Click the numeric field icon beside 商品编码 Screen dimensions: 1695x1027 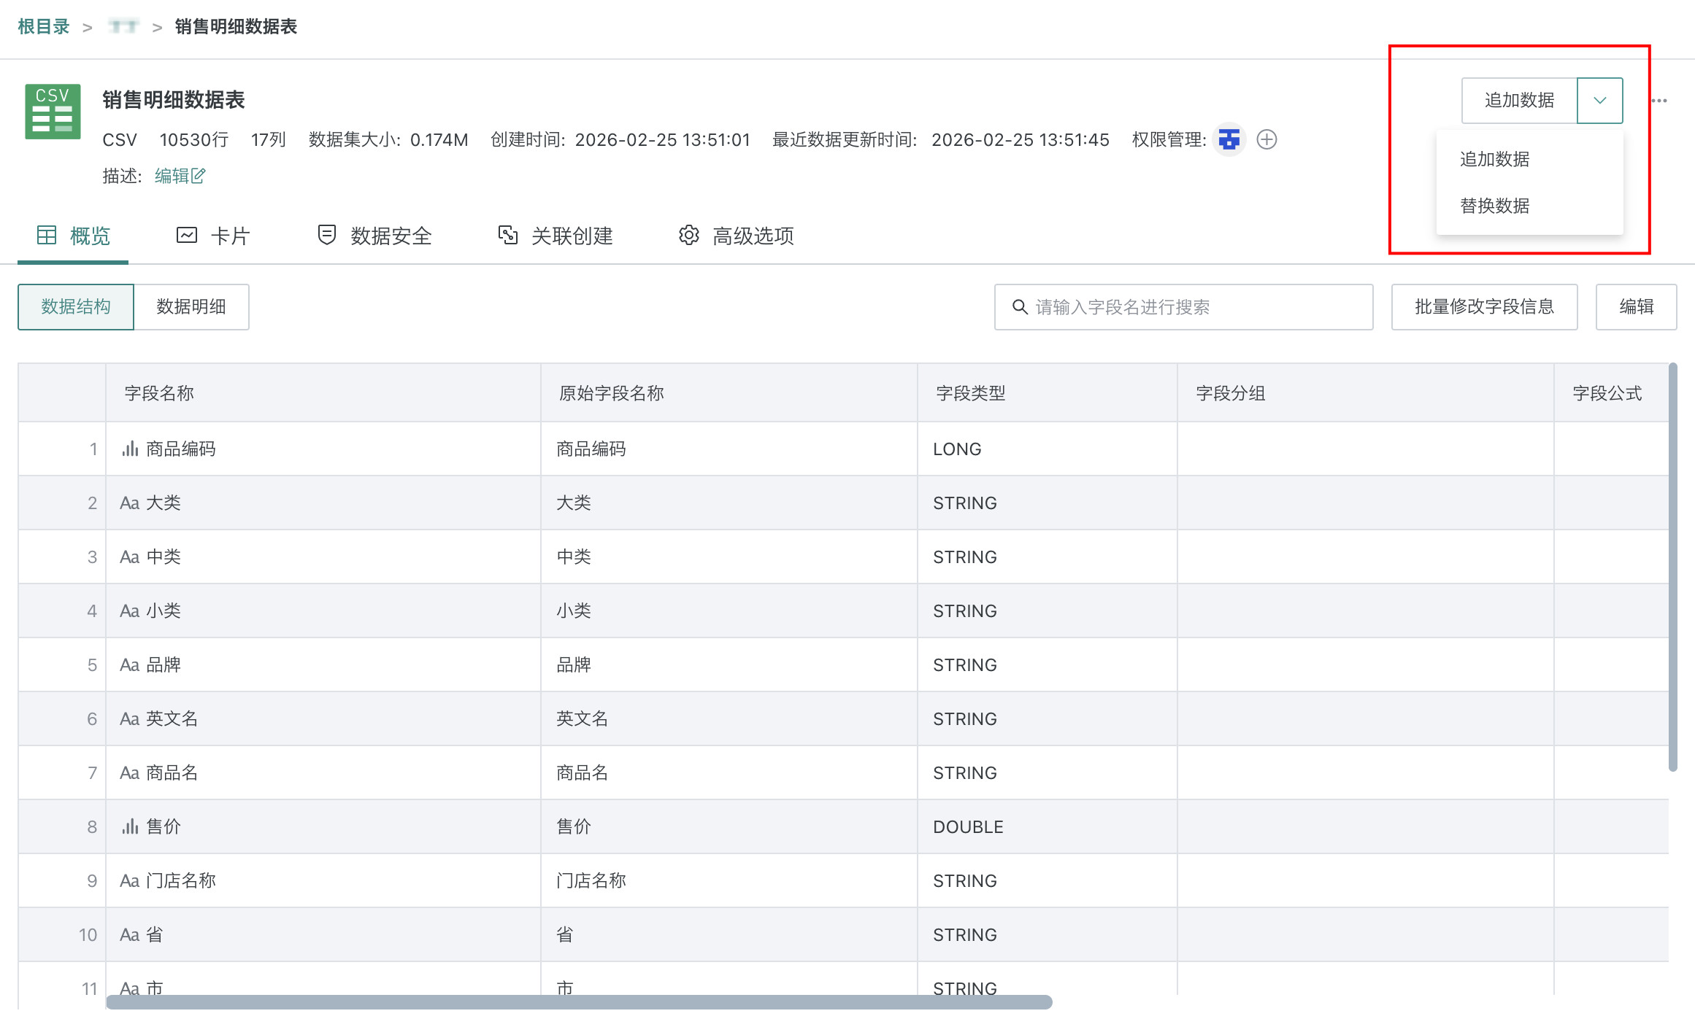click(x=130, y=449)
